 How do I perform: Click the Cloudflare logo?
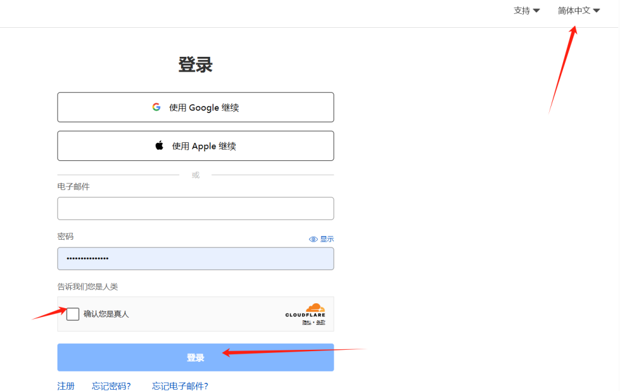[305, 310]
